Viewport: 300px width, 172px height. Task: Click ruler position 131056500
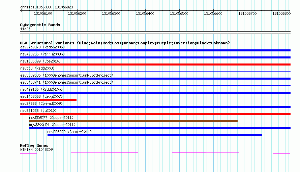tap(179, 13)
